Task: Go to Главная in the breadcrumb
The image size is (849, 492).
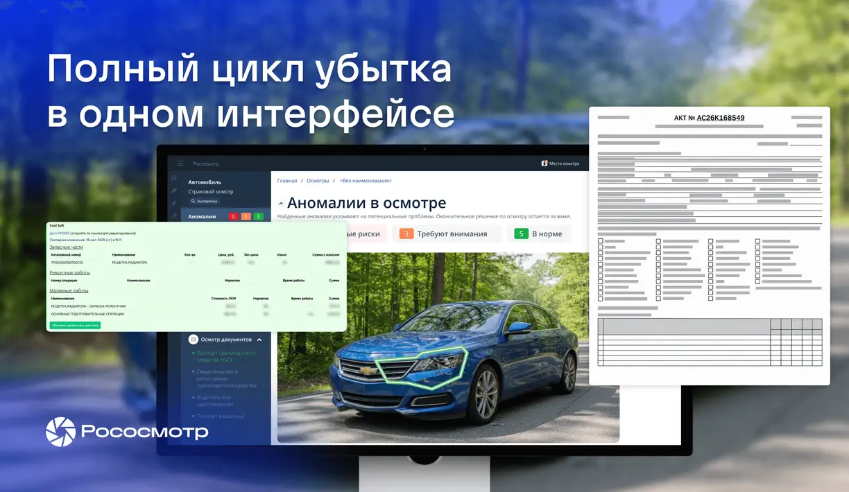Action: click(x=287, y=180)
